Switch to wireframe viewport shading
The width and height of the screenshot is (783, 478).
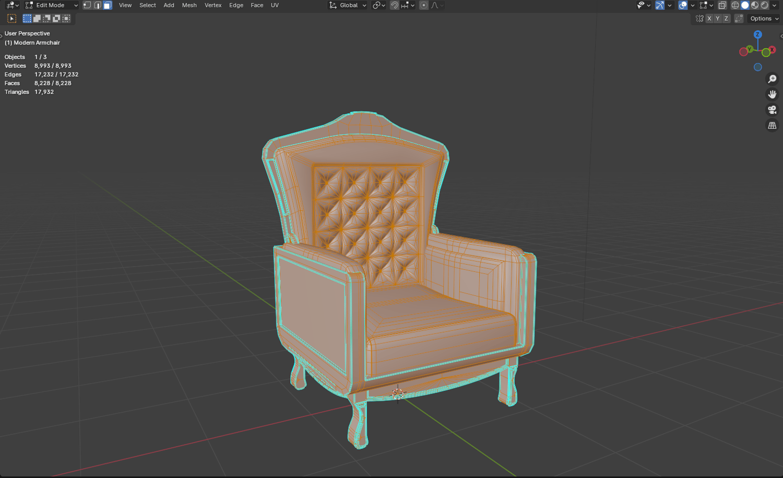(x=735, y=5)
